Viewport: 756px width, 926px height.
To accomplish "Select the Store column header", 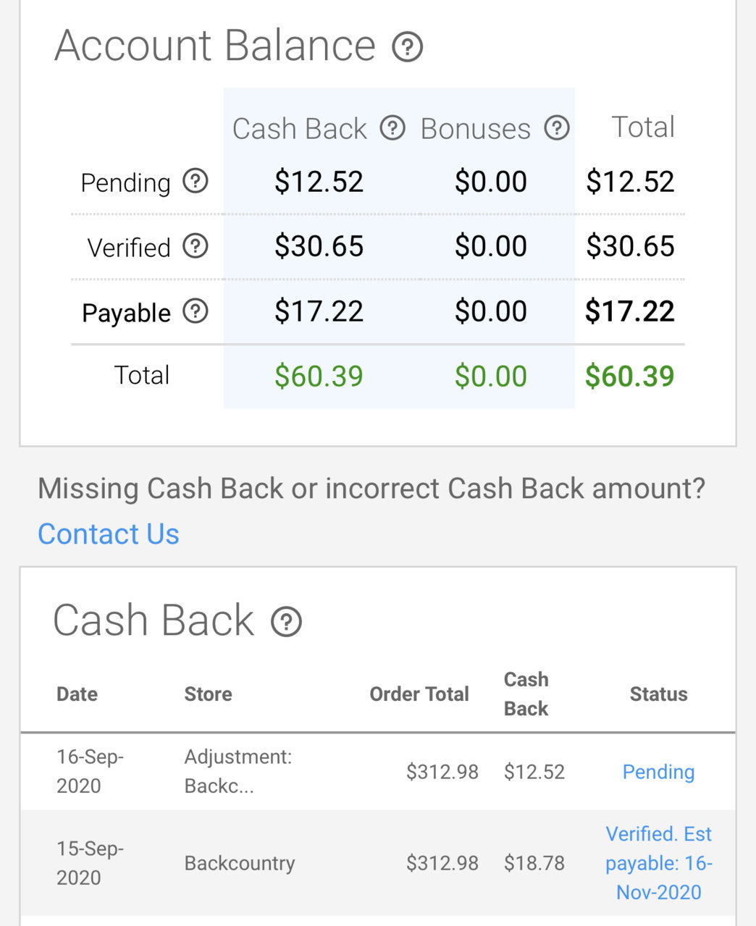I will pyautogui.click(x=208, y=694).
